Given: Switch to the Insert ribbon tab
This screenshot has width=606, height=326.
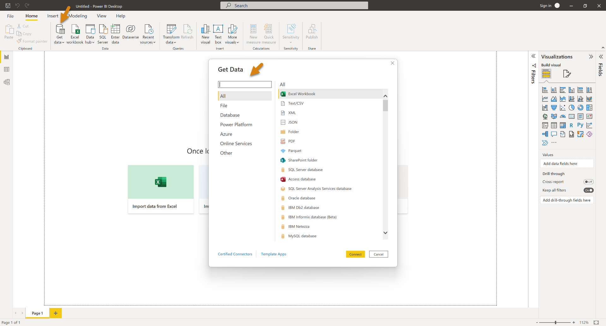Looking at the screenshot, I should (53, 16).
